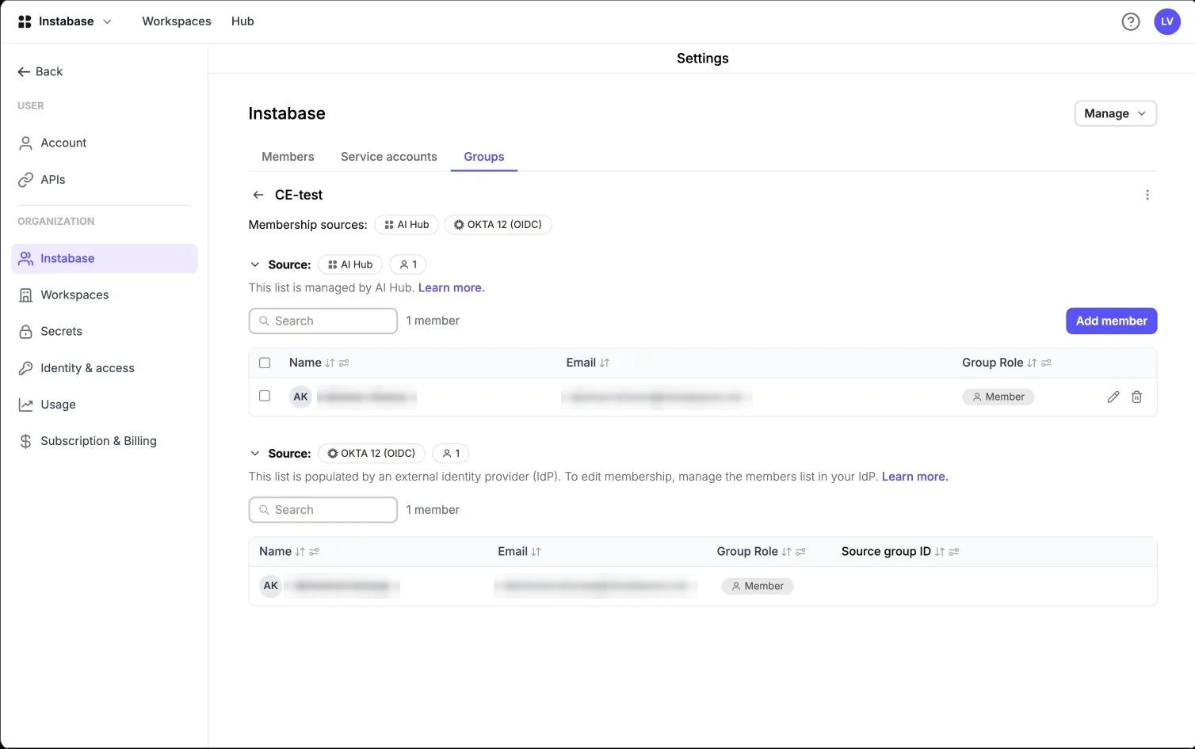Viewport: 1195px width, 749px height.
Task: Switch to the Service accounts tab
Action: point(389,157)
